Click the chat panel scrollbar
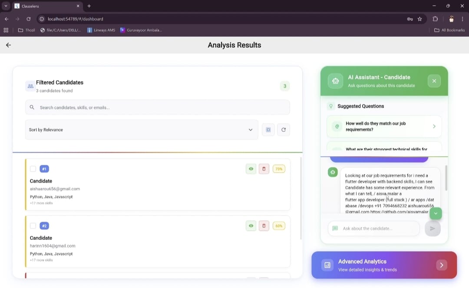 point(446,178)
